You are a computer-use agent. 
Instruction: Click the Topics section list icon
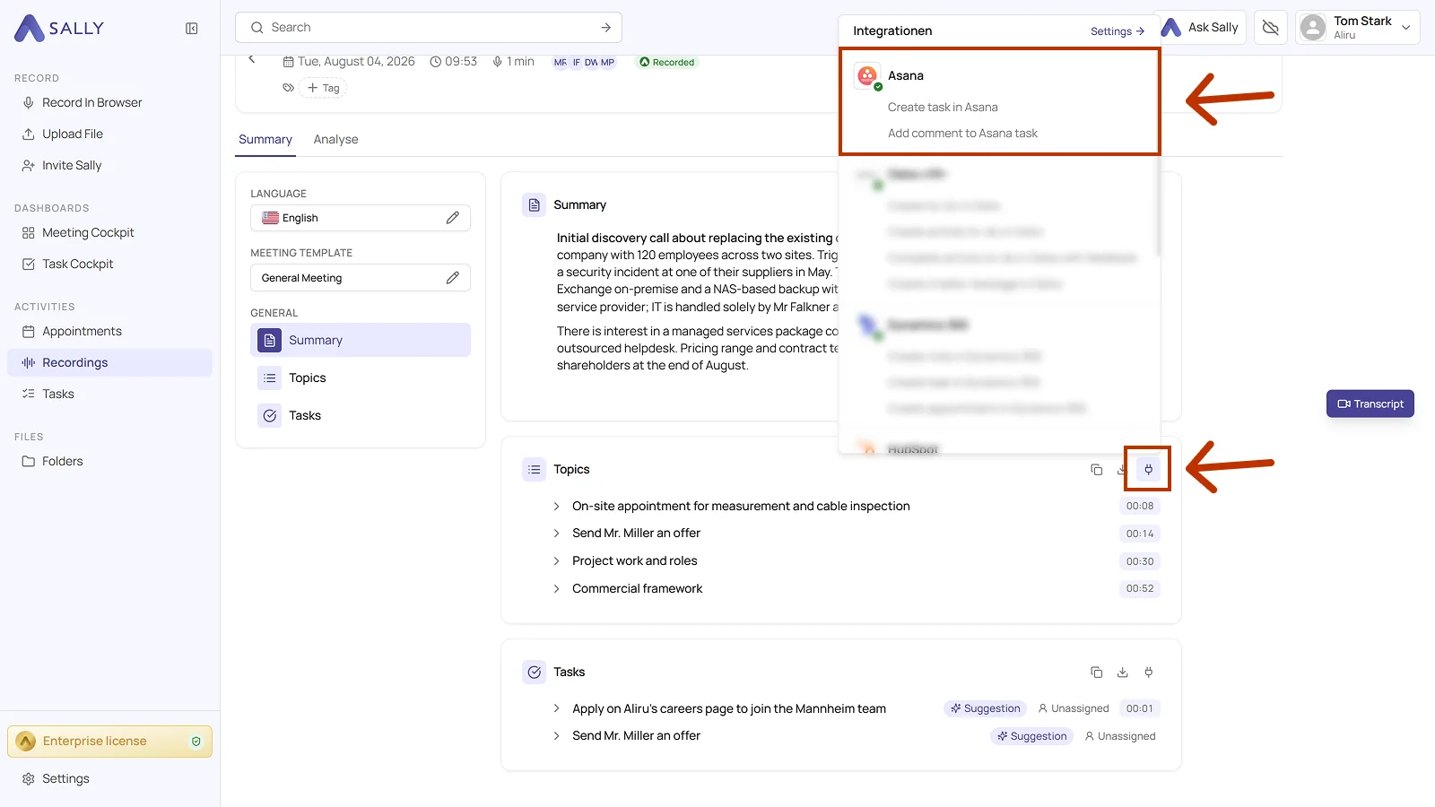click(534, 470)
